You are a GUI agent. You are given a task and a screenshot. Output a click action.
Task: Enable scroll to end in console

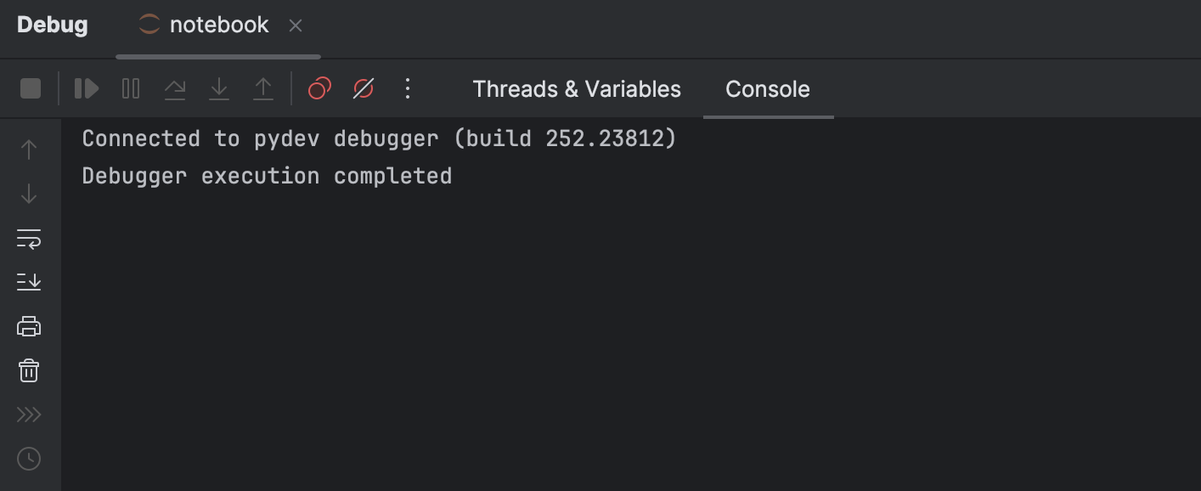(x=29, y=282)
